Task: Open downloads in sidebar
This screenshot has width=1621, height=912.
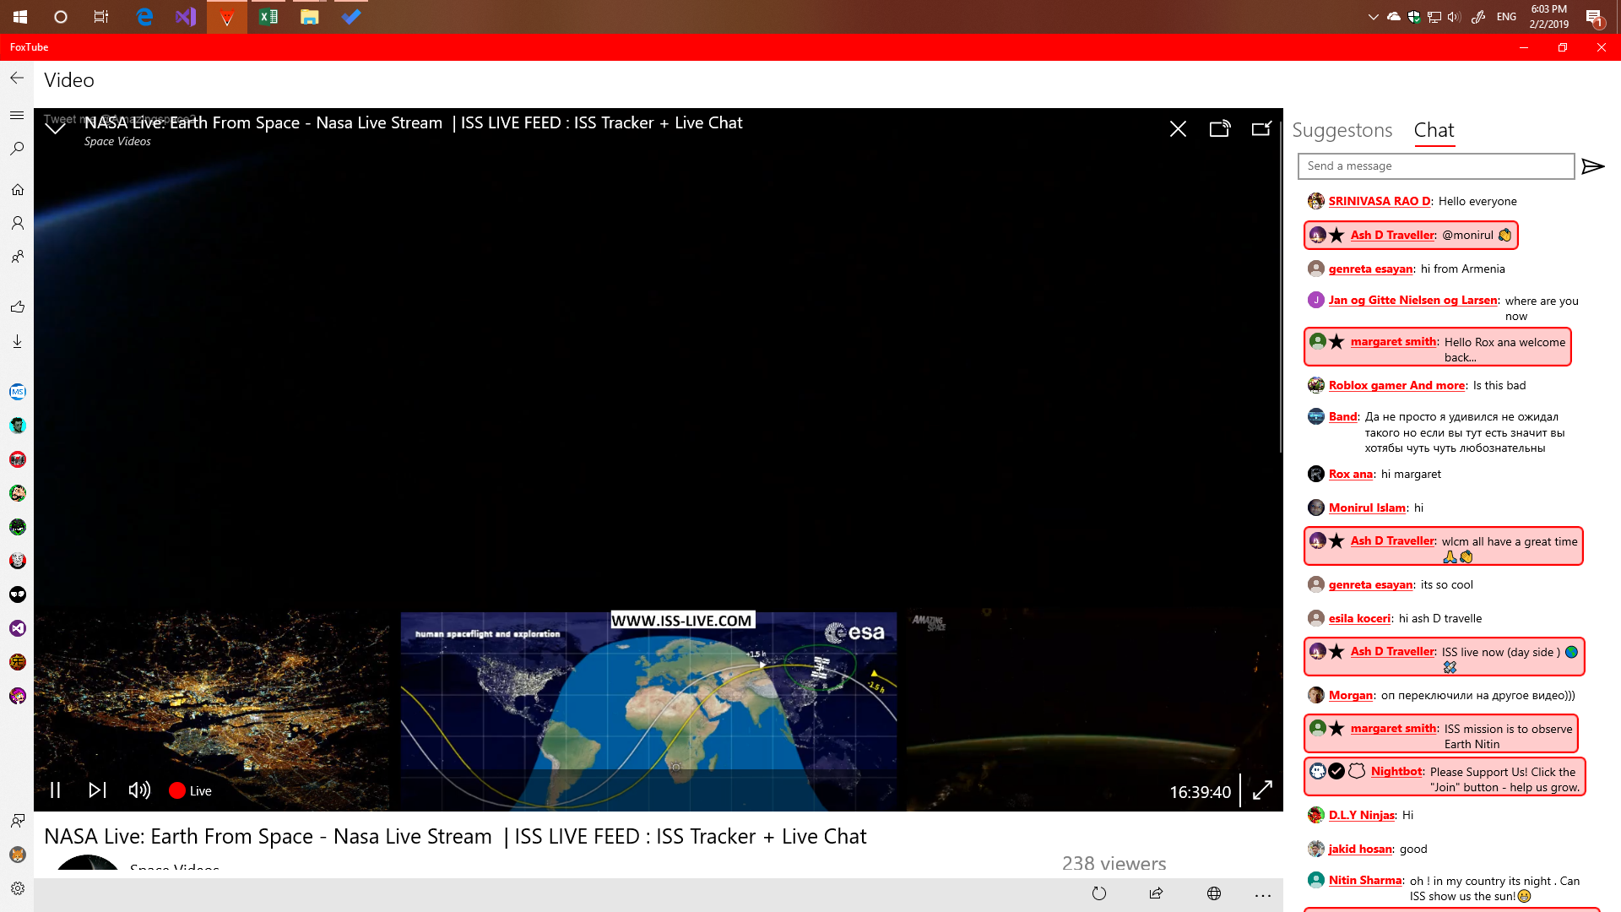Action: click(x=17, y=341)
